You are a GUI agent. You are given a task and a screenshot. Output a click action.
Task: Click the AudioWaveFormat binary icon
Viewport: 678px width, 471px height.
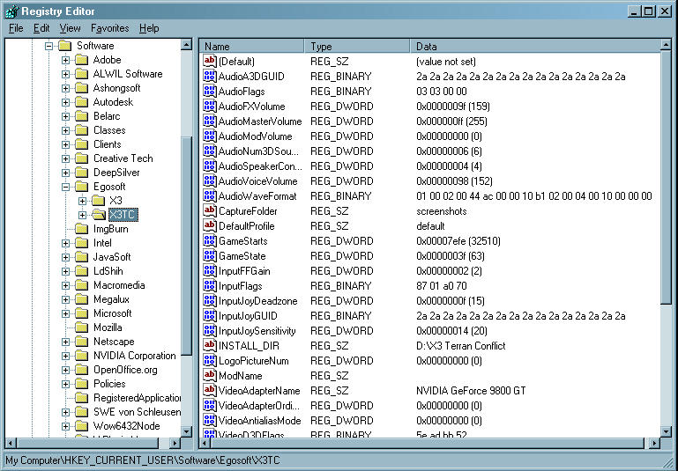coord(210,195)
